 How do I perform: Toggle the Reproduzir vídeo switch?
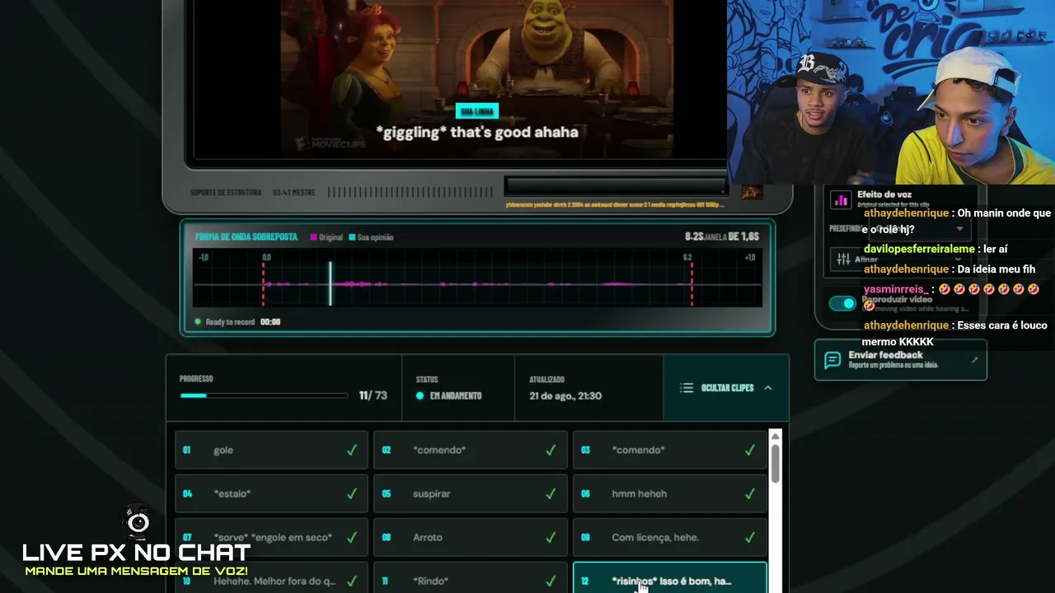[842, 304]
